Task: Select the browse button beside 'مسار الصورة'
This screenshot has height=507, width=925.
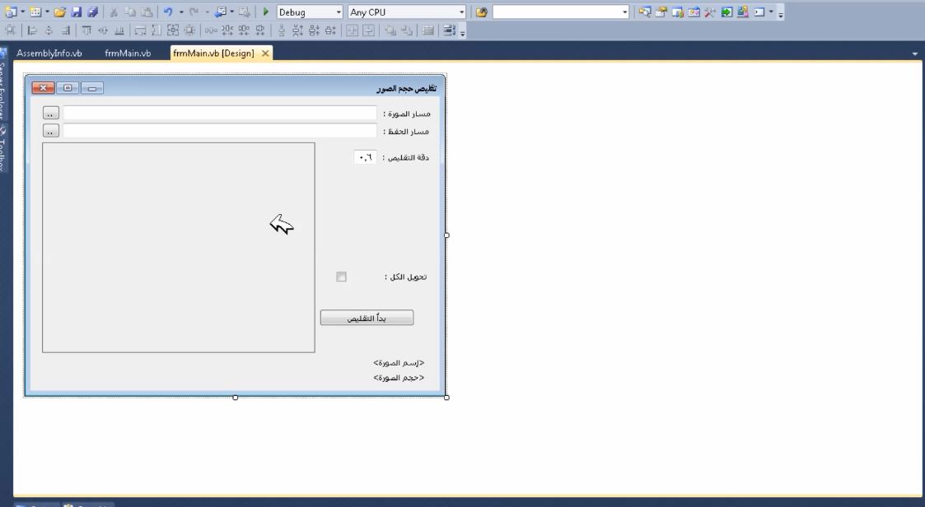Action: [x=51, y=114]
